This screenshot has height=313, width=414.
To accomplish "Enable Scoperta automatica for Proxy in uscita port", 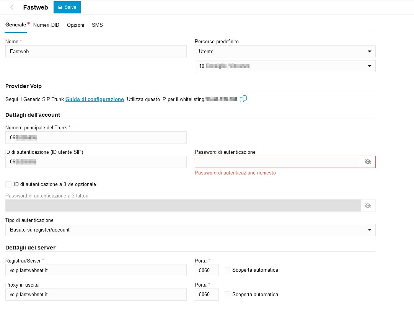I will (227, 294).
